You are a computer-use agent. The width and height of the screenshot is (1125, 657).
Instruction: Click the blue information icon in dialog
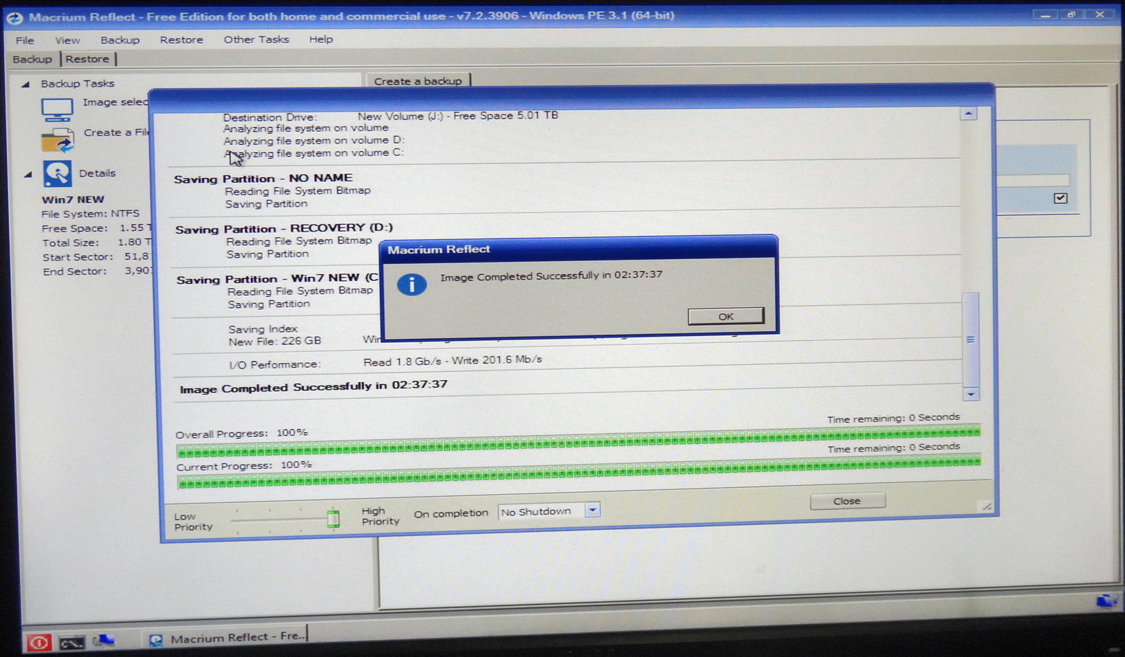click(412, 284)
